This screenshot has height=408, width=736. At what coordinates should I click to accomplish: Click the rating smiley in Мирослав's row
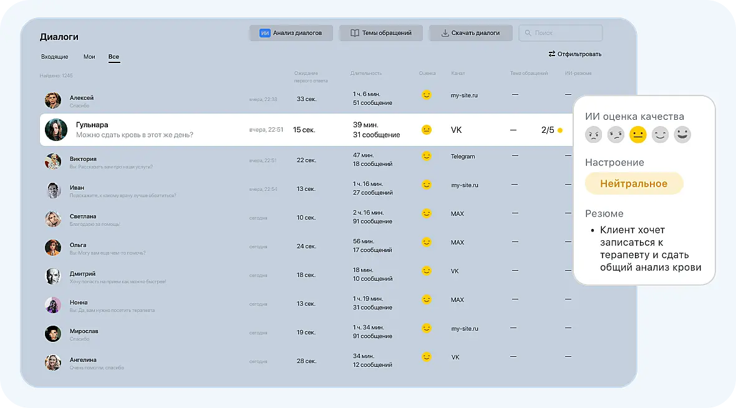426,328
